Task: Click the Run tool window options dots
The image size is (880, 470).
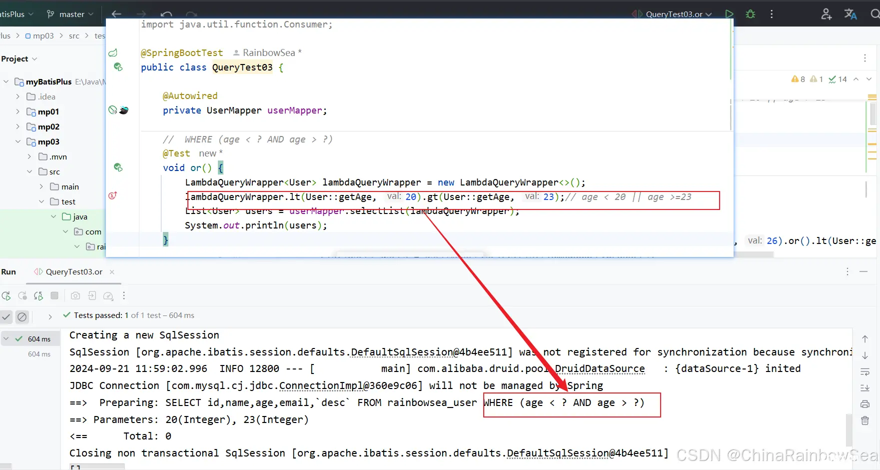Action: [x=847, y=271]
